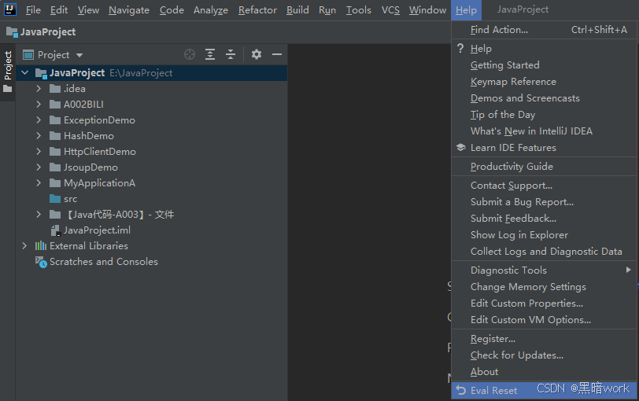Click the Expand All icon

click(x=210, y=54)
